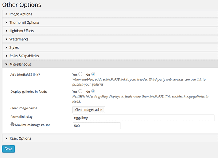Expand the Thumbnail Options section
The image size is (218, 158).
pyautogui.click(x=24, y=22)
